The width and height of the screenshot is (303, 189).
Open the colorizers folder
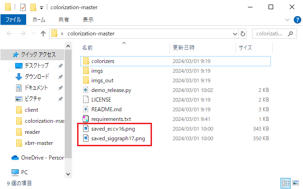pyautogui.click(x=175, y=61)
